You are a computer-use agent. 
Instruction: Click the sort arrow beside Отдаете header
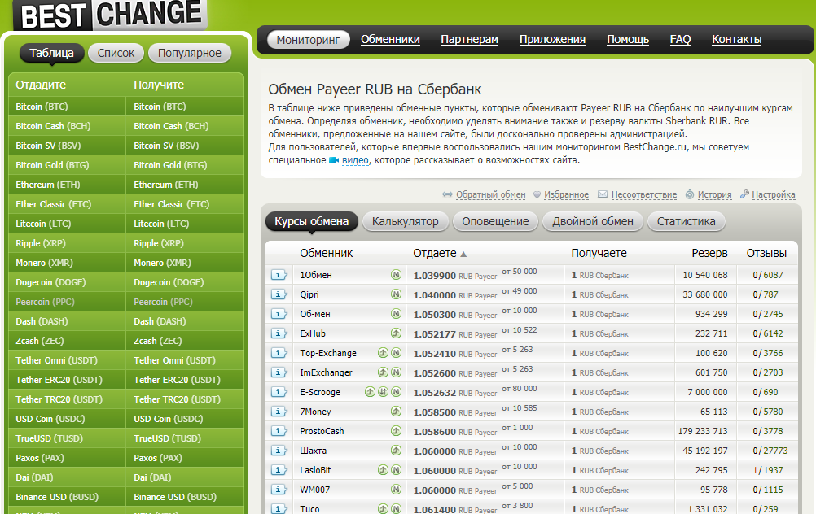(463, 254)
